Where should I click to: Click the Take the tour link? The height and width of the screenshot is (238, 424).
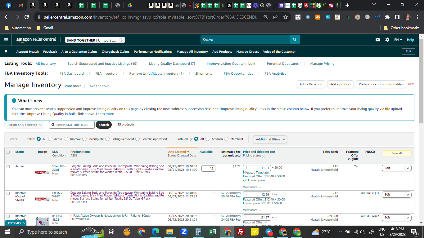(x=98, y=86)
